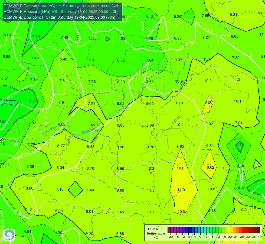
Task: Click the Békés county label
Action: point(176,120)
